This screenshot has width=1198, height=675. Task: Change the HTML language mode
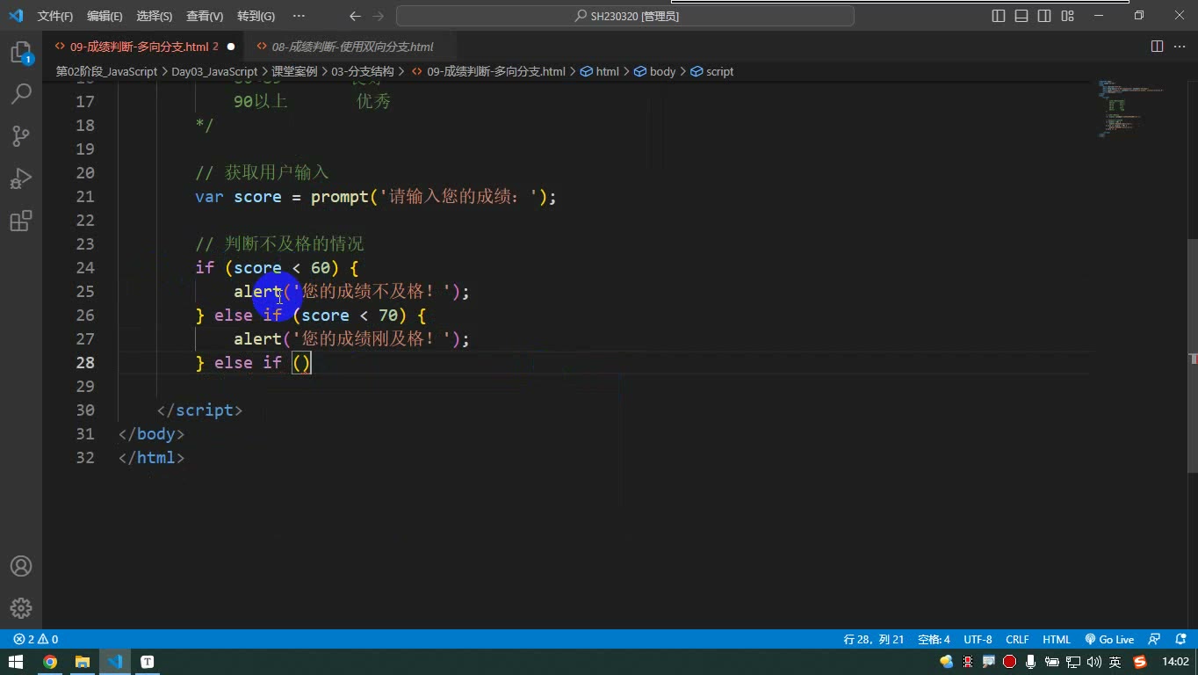(x=1057, y=640)
